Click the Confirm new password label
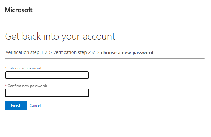The height and width of the screenshot is (137, 211). (x=27, y=86)
